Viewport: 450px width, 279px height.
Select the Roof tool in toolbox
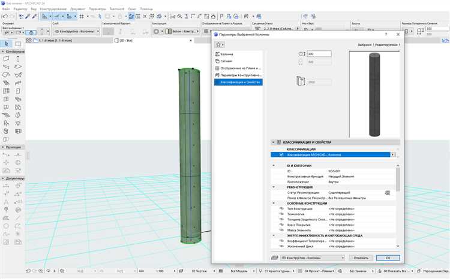[x=6, y=75]
